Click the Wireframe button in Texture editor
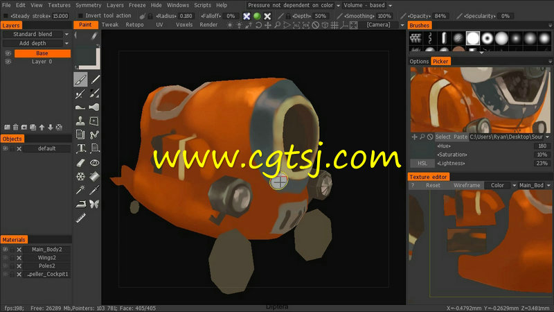The width and height of the screenshot is (554, 312). pyautogui.click(x=467, y=185)
